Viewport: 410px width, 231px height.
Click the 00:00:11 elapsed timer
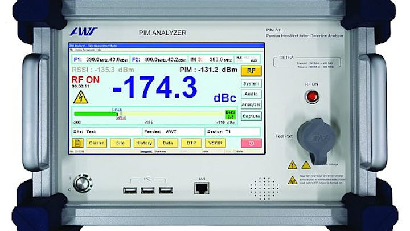80,86
